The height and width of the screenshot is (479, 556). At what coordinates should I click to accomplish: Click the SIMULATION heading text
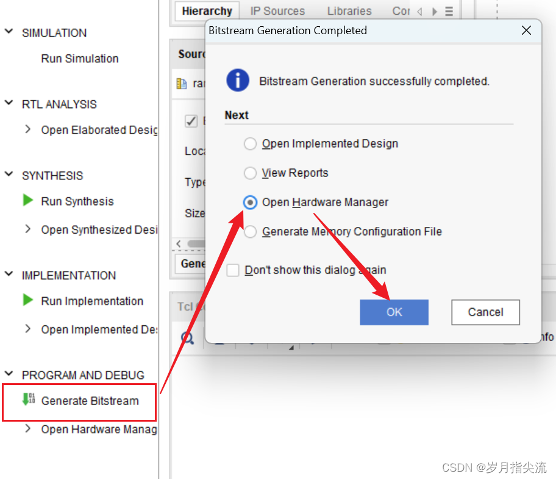54,33
